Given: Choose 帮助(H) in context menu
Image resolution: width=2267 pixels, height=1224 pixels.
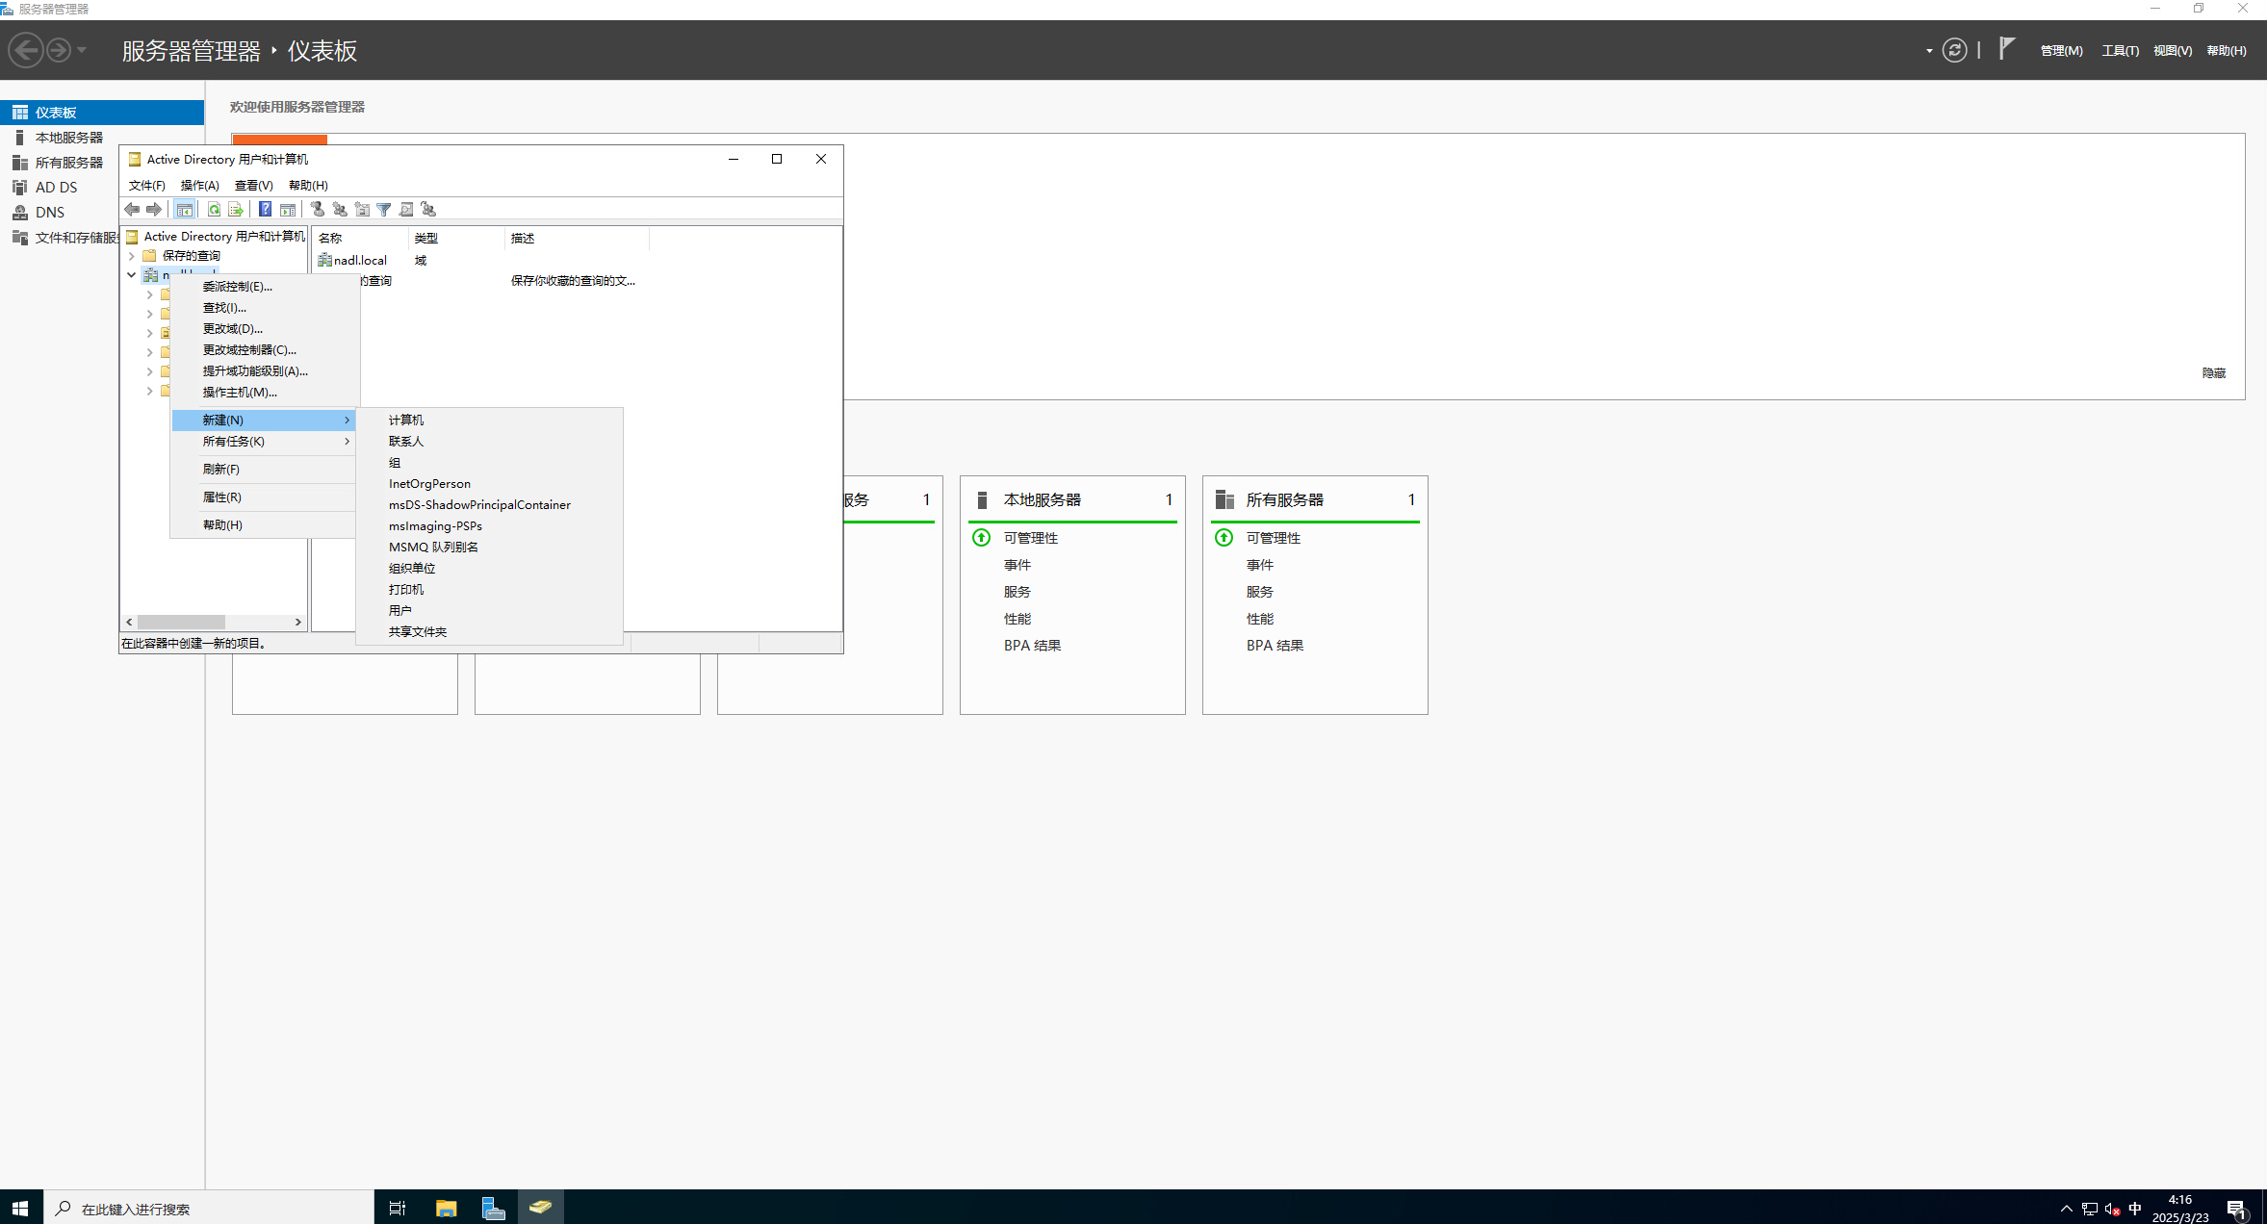Looking at the screenshot, I should point(264,525).
